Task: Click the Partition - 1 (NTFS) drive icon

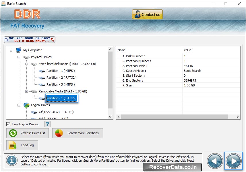Action: point(42,71)
